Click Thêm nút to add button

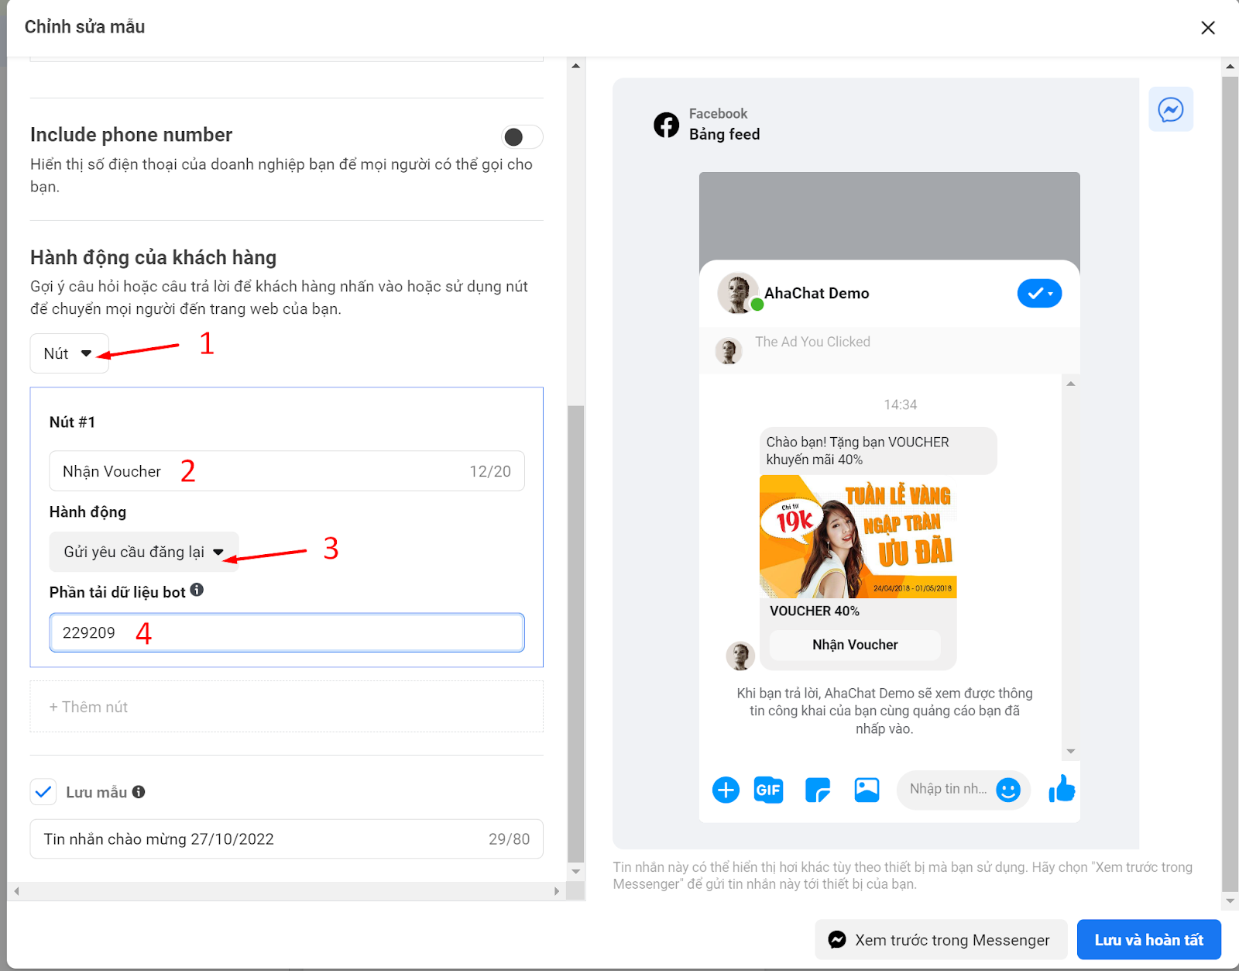(287, 707)
